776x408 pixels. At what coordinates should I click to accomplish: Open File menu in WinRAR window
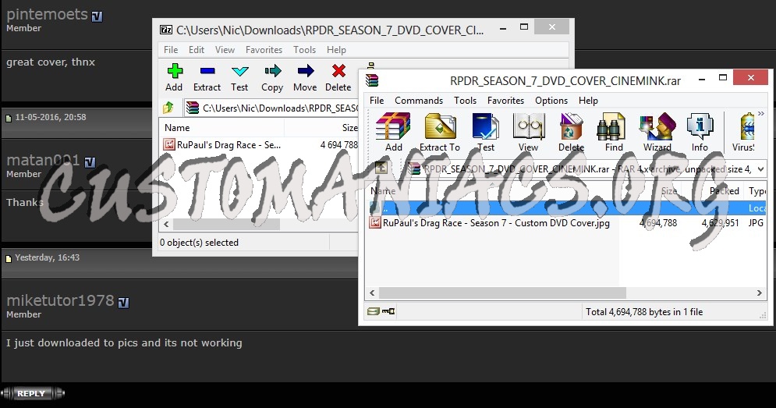(x=377, y=101)
